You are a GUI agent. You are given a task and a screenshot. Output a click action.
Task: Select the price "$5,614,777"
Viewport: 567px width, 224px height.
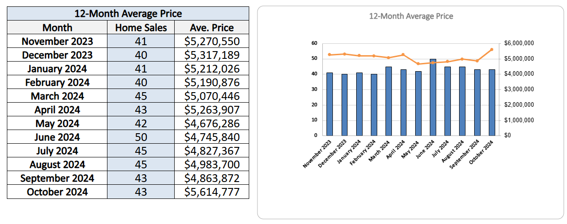coord(212,192)
